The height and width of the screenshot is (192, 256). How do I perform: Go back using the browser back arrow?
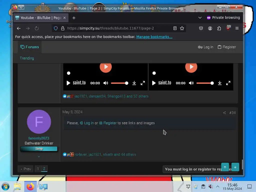19,28
